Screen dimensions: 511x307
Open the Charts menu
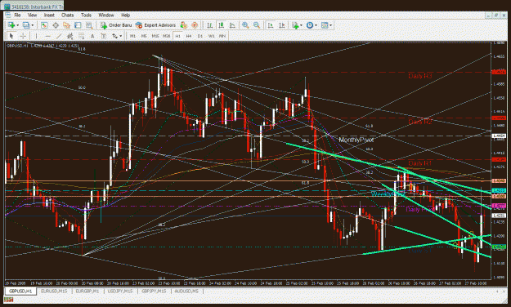click(x=68, y=15)
